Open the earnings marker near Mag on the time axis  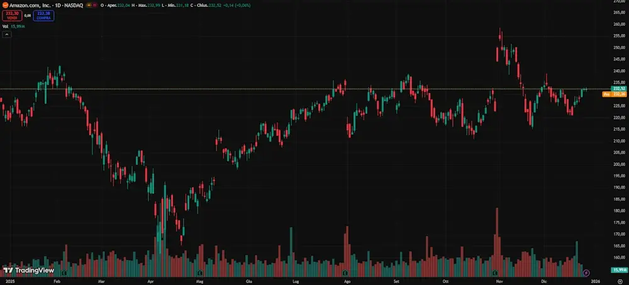coord(199,273)
